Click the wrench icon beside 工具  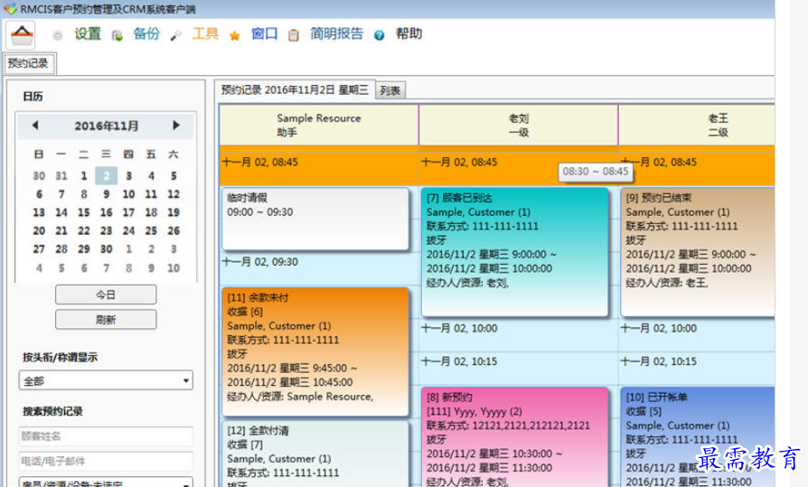176,35
